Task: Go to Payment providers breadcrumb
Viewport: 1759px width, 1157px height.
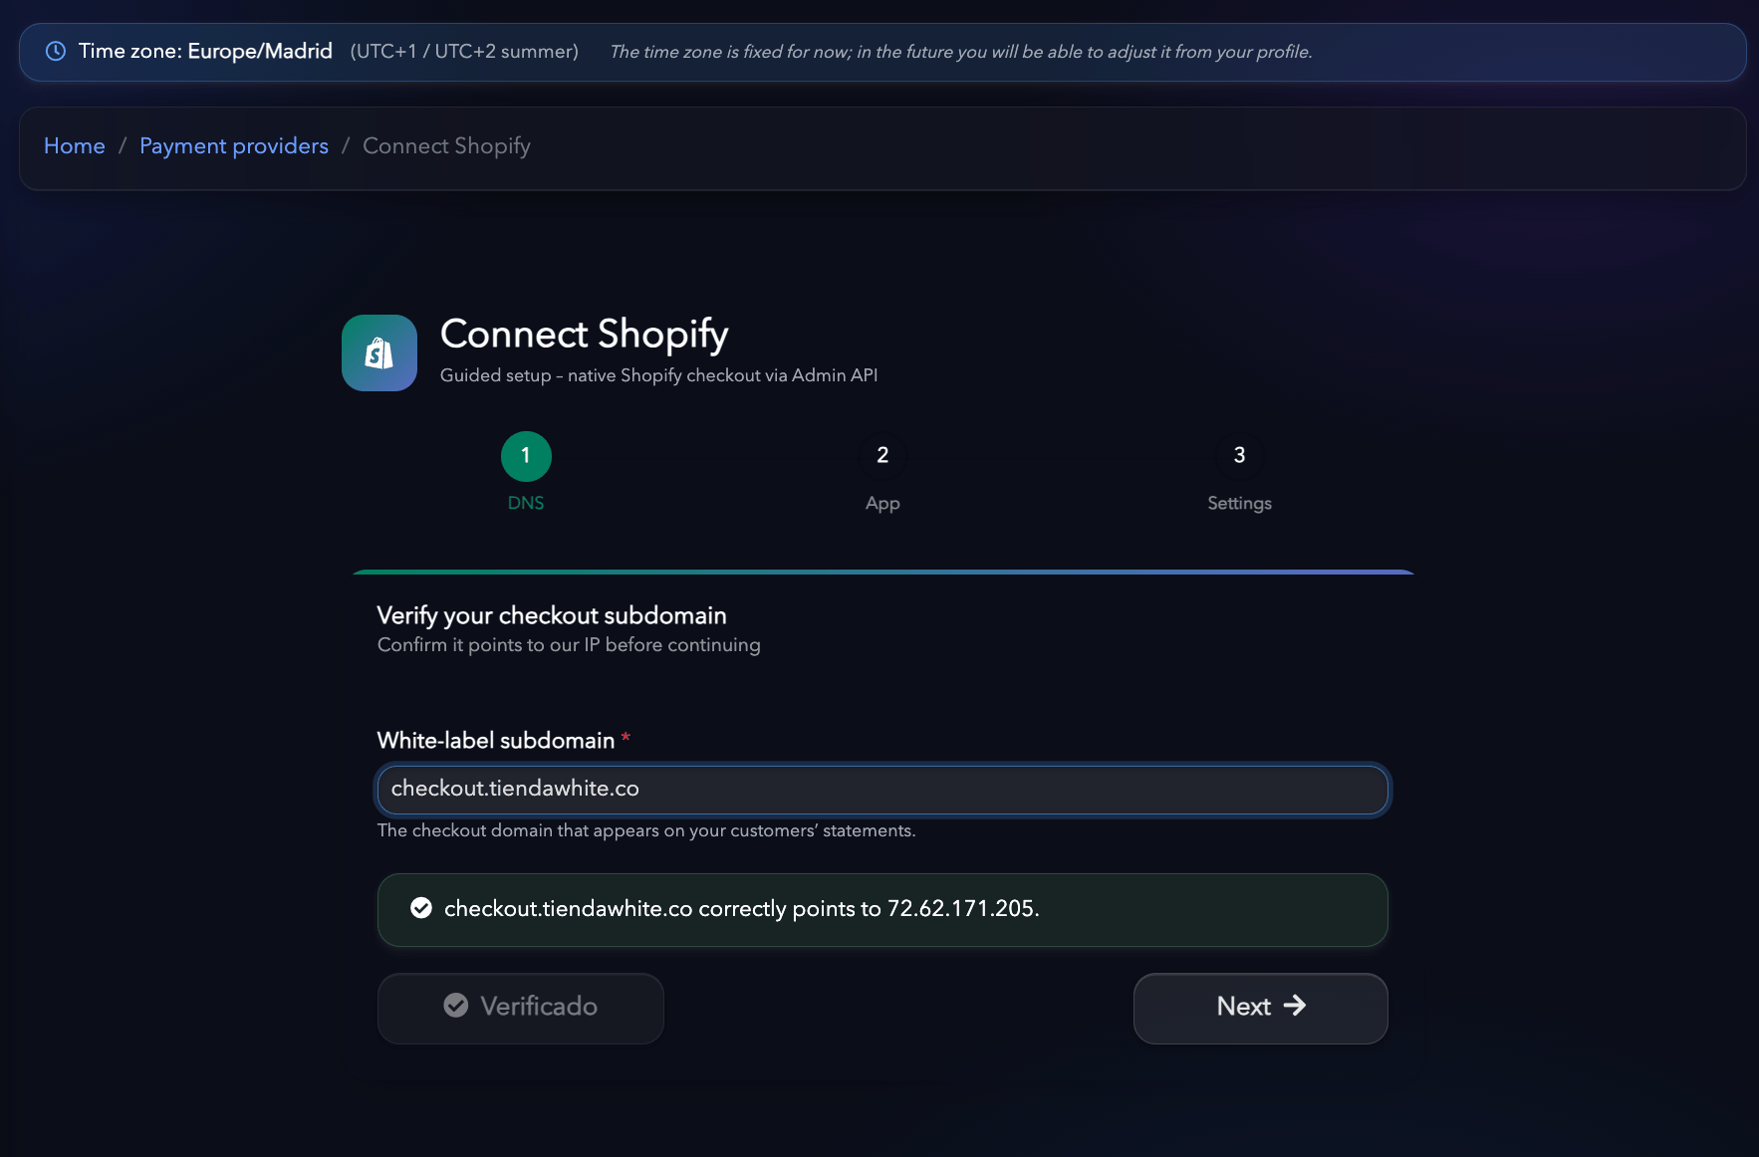Action: (x=234, y=145)
